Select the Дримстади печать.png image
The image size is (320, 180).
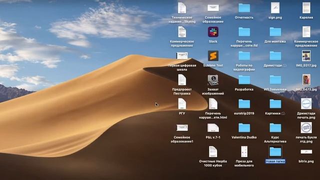click(306, 104)
